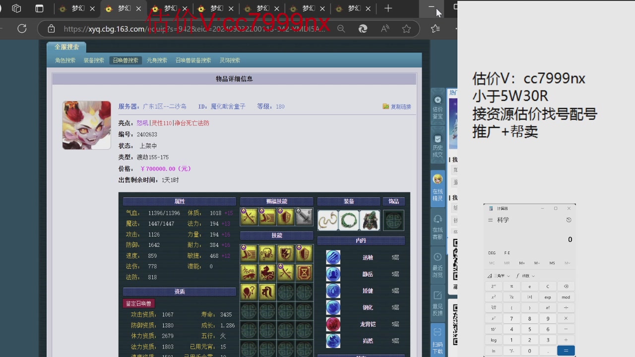Viewport: 635px width, 357px height.
Task: Switch to 元身搜索 tab
Action: click(x=157, y=60)
